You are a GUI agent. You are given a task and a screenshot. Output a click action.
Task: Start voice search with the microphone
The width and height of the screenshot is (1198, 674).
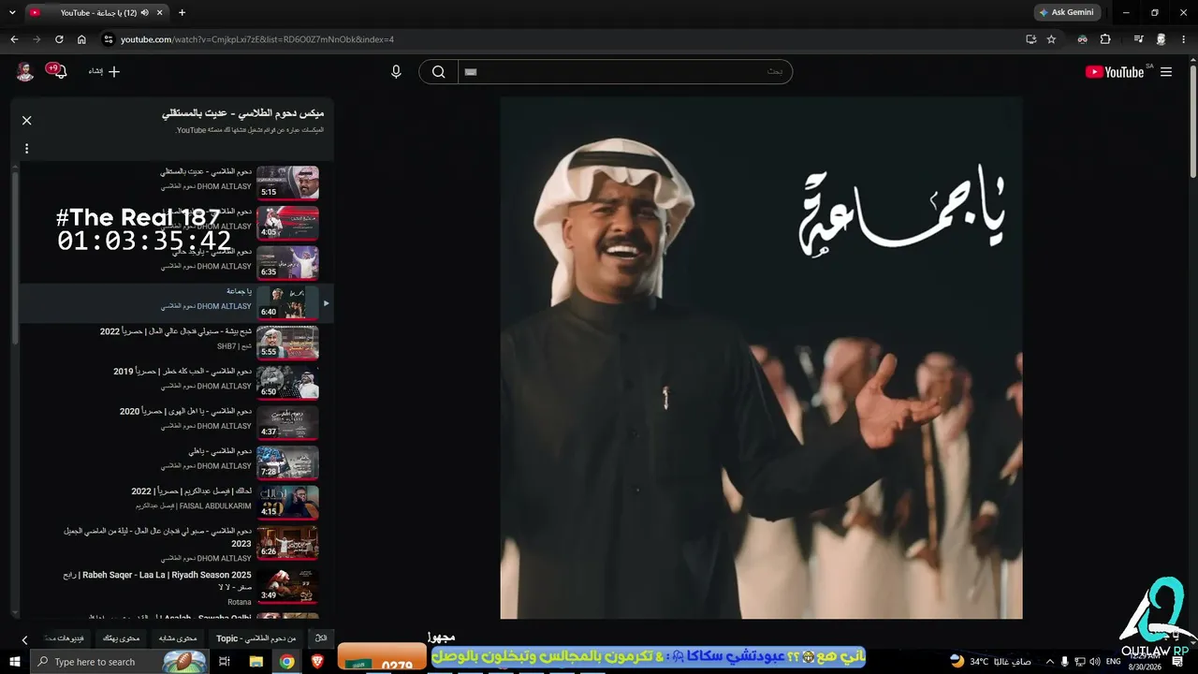pyautogui.click(x=396, y=72)
